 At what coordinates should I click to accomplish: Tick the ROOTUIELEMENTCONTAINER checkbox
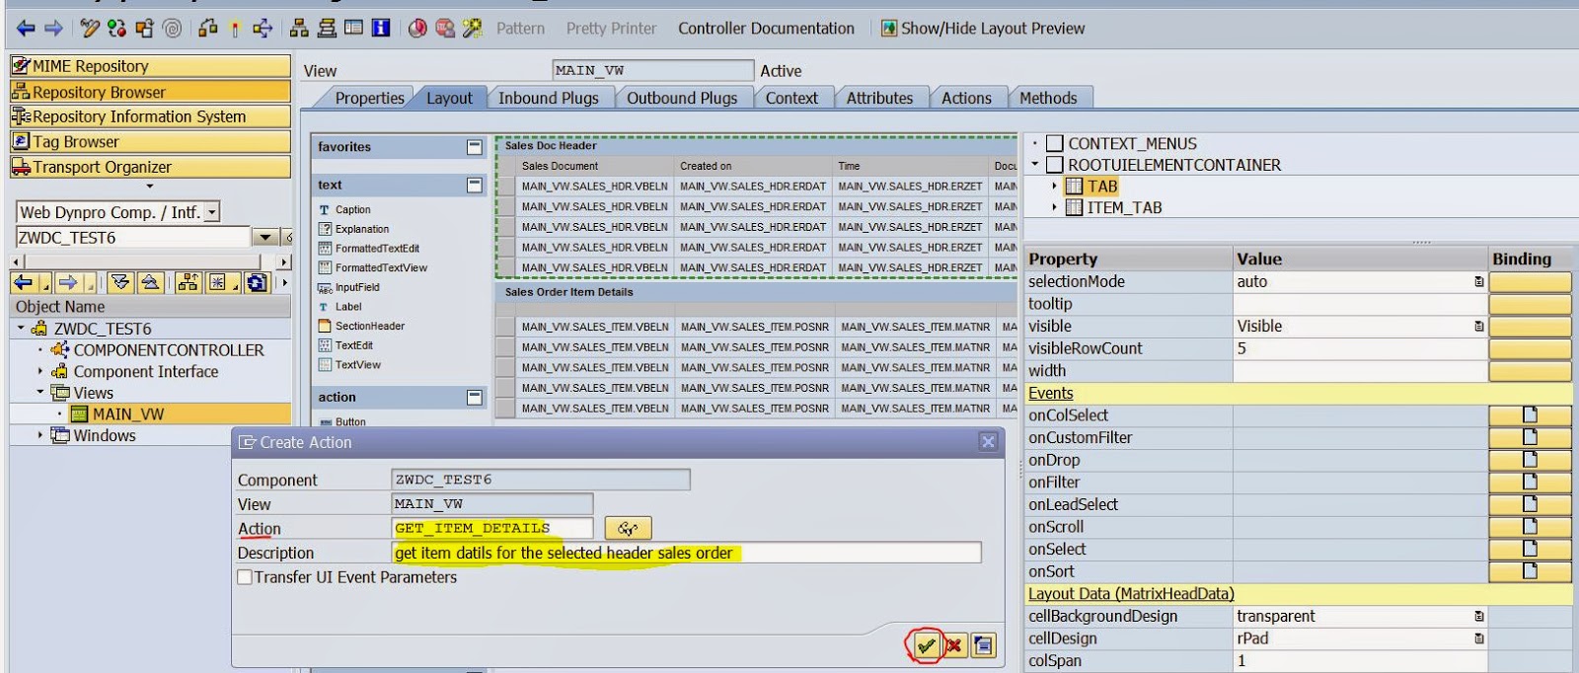(1054, 165)
